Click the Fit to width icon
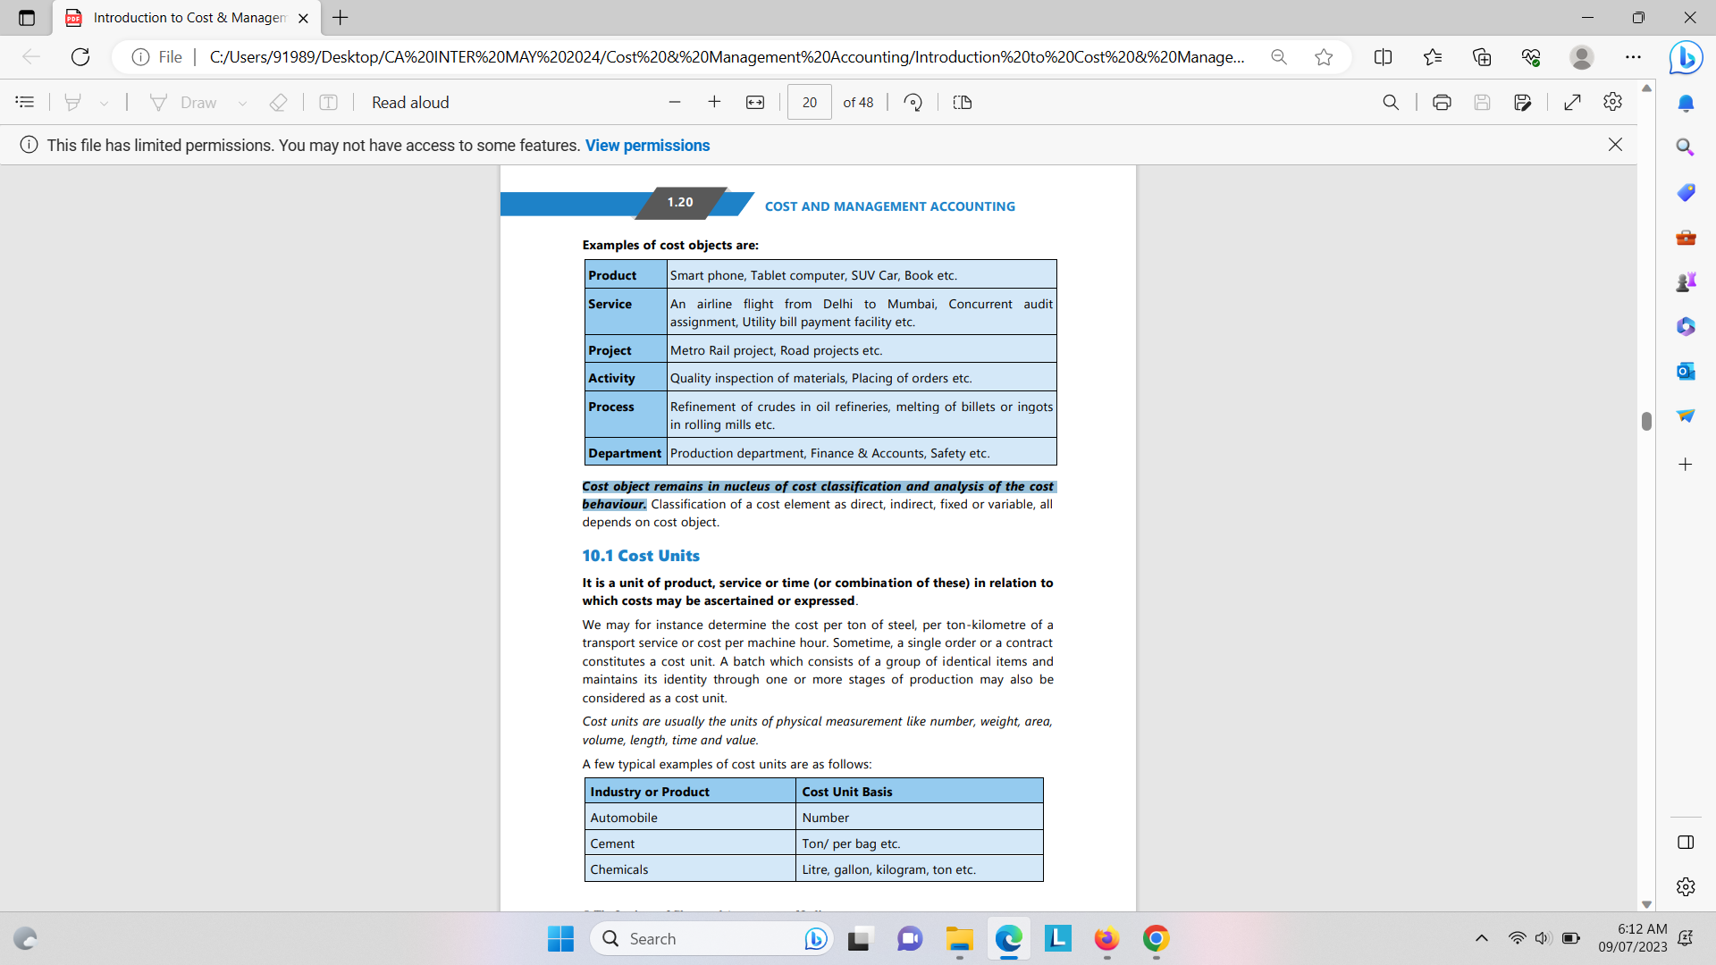1716x965 pixels. click(x=755, y=102)
